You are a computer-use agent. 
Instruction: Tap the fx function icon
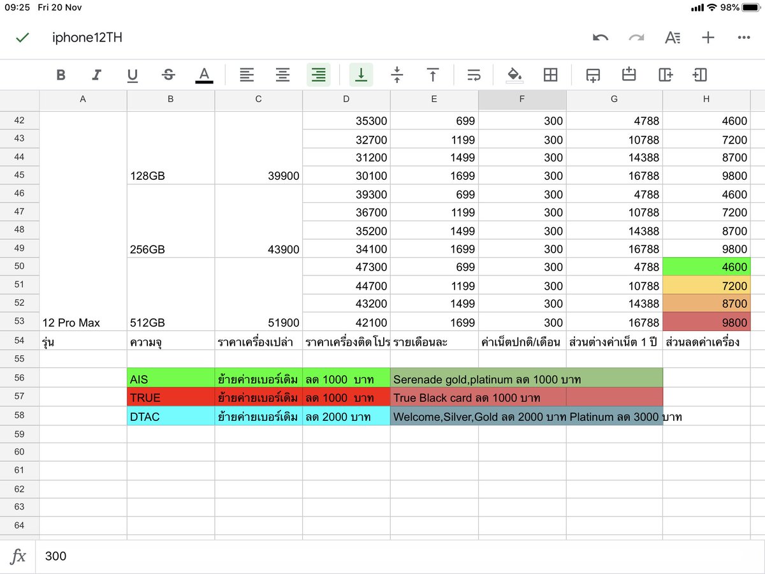18,556
